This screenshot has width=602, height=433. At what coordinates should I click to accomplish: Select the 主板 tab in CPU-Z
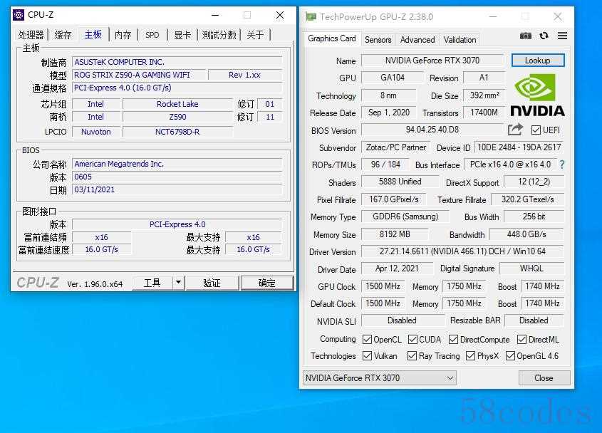[x=93, y=35]
